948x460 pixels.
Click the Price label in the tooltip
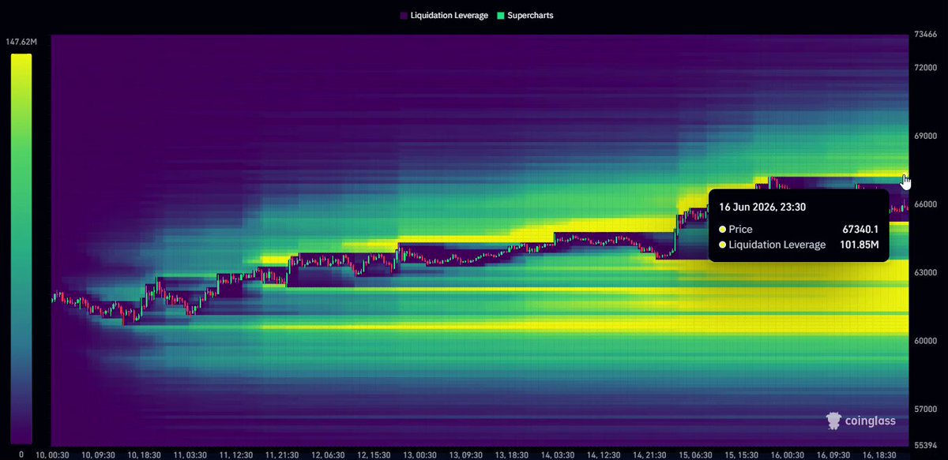pyautogui.click(x=741, y=229)
